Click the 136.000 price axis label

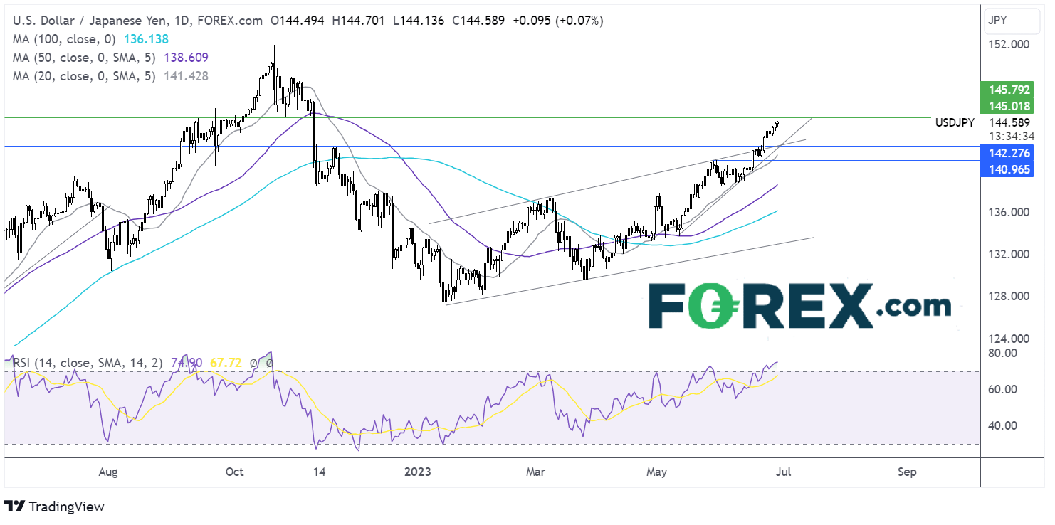coord(1007,212)
